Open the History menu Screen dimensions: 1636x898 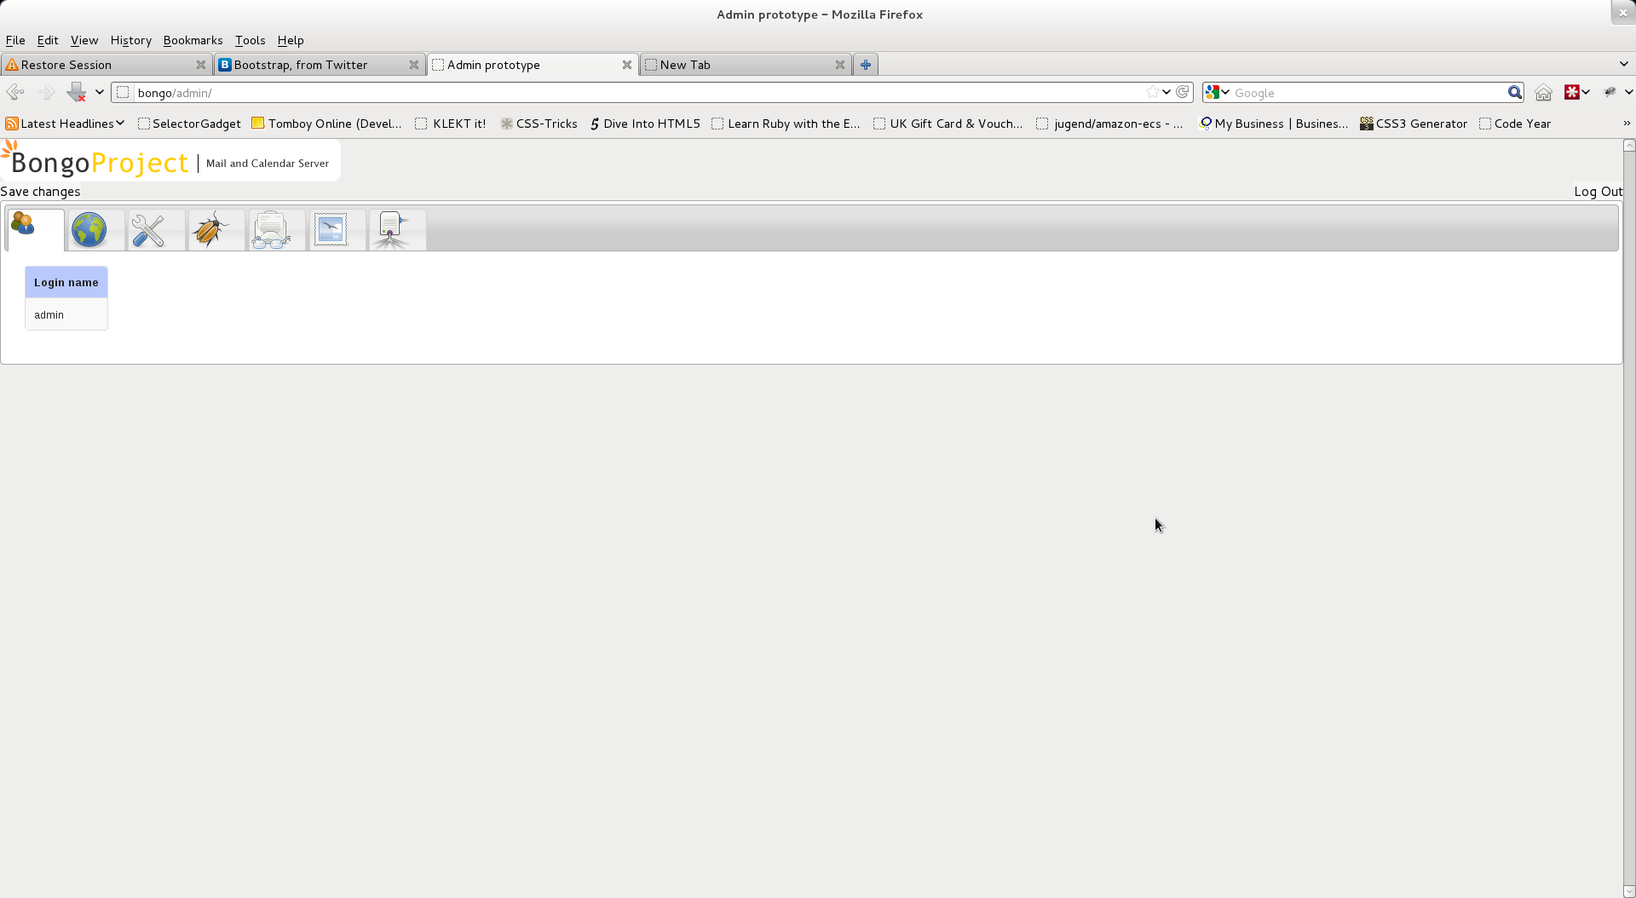[130, 40]
